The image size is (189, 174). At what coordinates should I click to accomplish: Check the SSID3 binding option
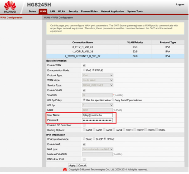tap(146, 130)
